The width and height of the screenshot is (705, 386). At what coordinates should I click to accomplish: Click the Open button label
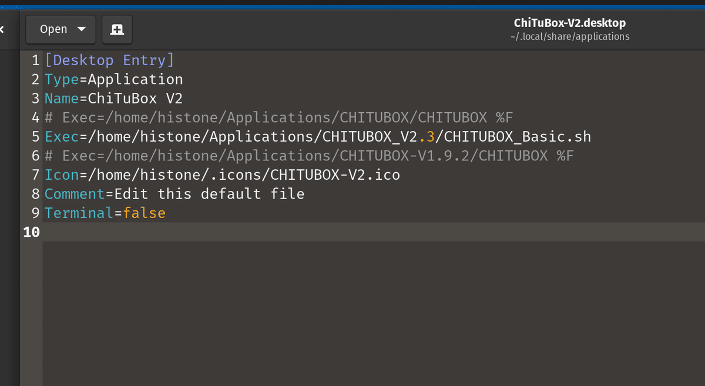tap(53, 29)
